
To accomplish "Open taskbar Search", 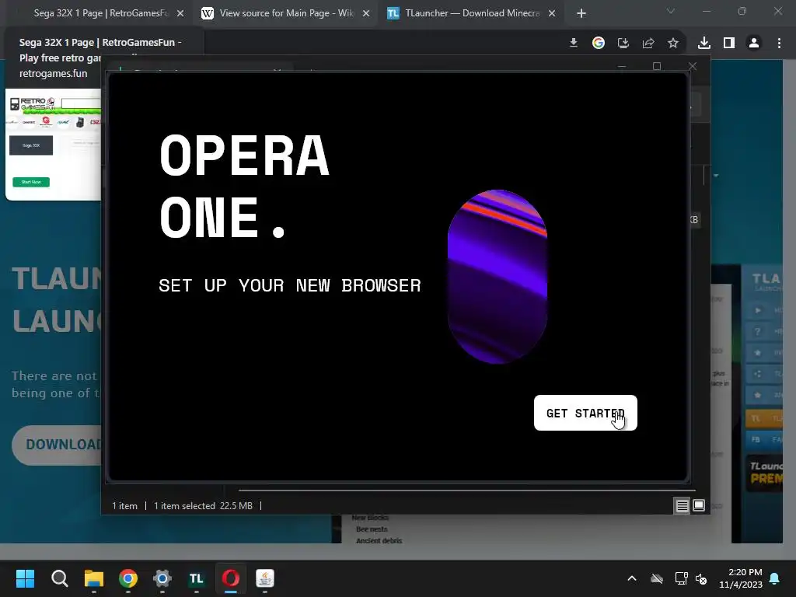I will click(x=59, y=578).
